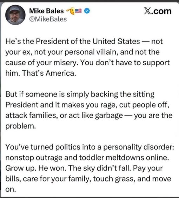Click the saluting face emoji
The image size is (179, 198).
[71, 11]
